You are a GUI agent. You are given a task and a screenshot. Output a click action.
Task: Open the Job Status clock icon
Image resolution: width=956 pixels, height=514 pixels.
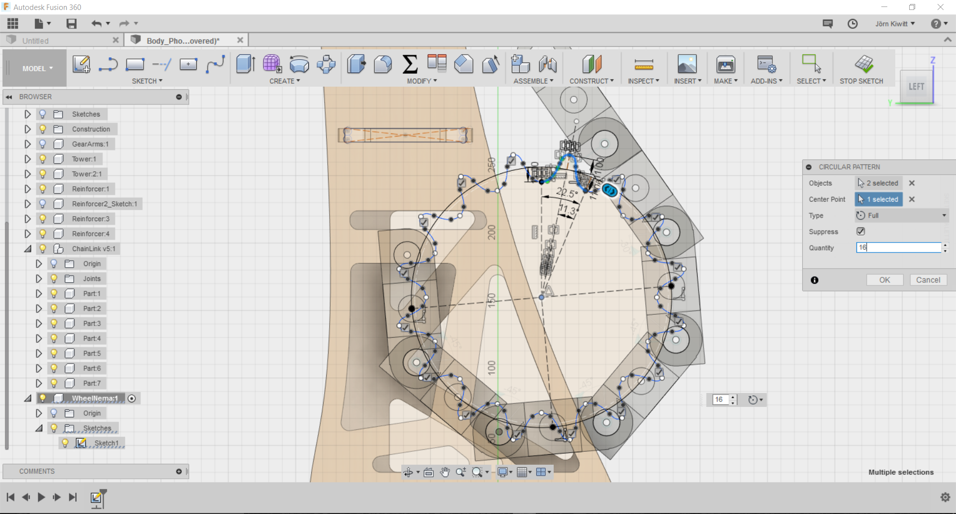click(x=852, y=24)
